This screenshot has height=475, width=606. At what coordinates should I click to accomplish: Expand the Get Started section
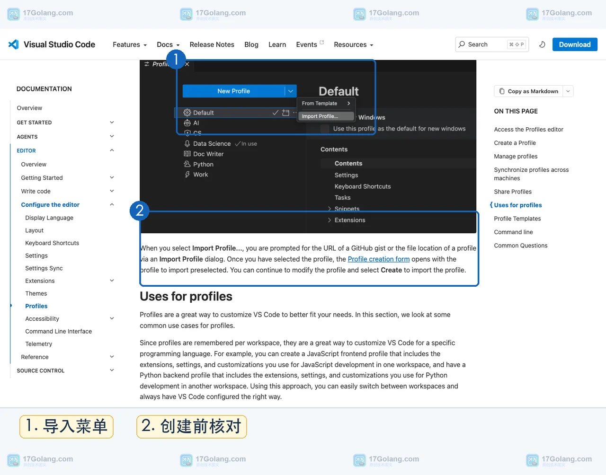[x=112, y=123]
